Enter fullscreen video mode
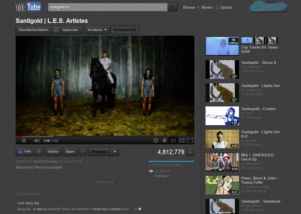 tap(190, 141)
